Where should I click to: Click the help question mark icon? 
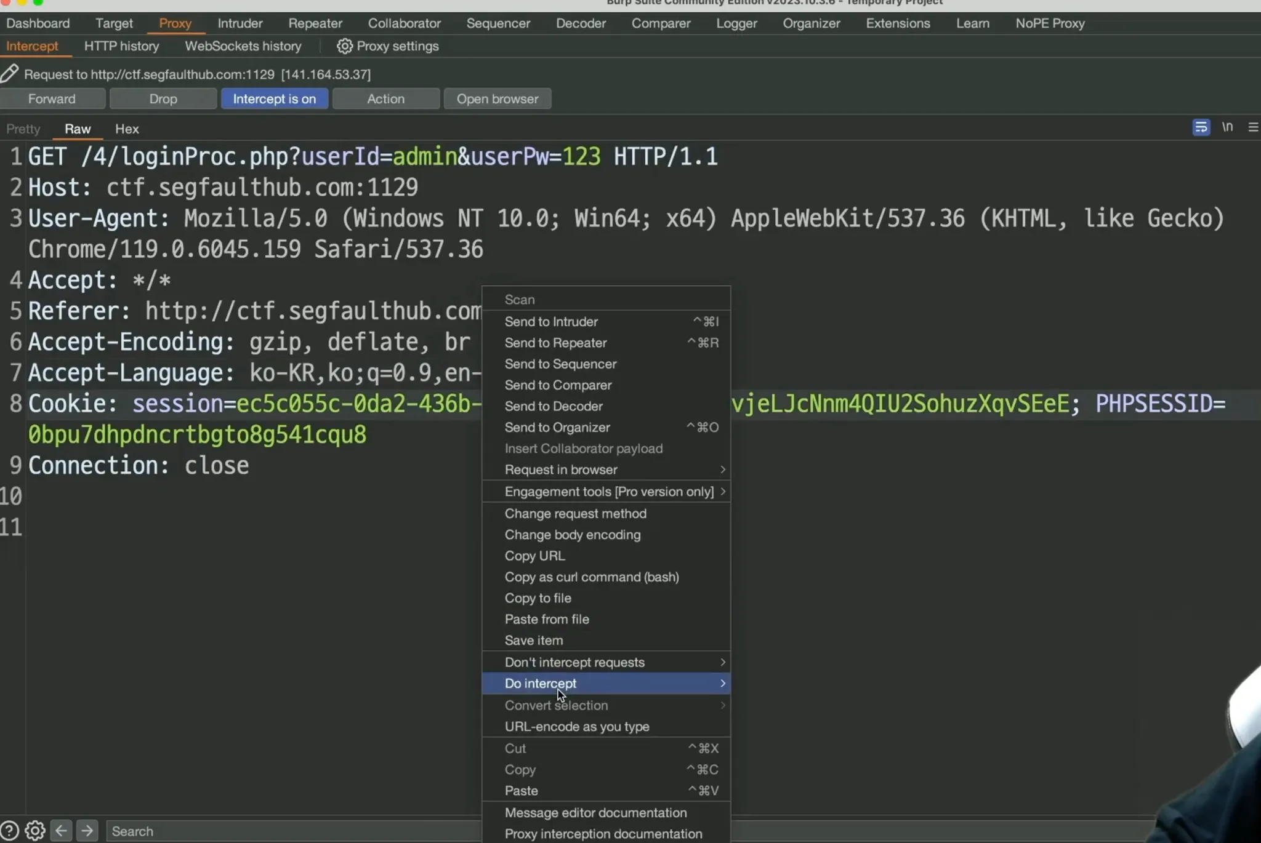click(x=9, y=831)
